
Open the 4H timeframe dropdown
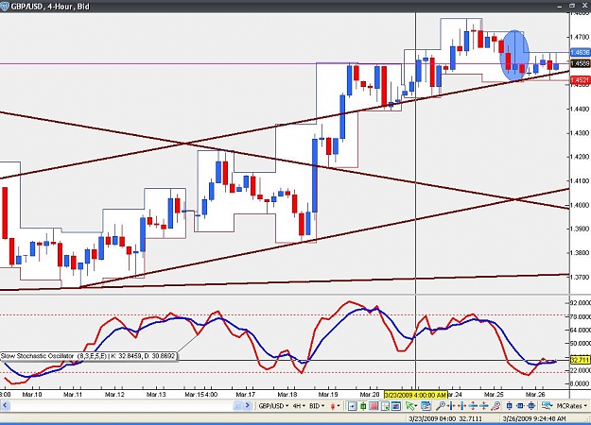pos(299,406)
